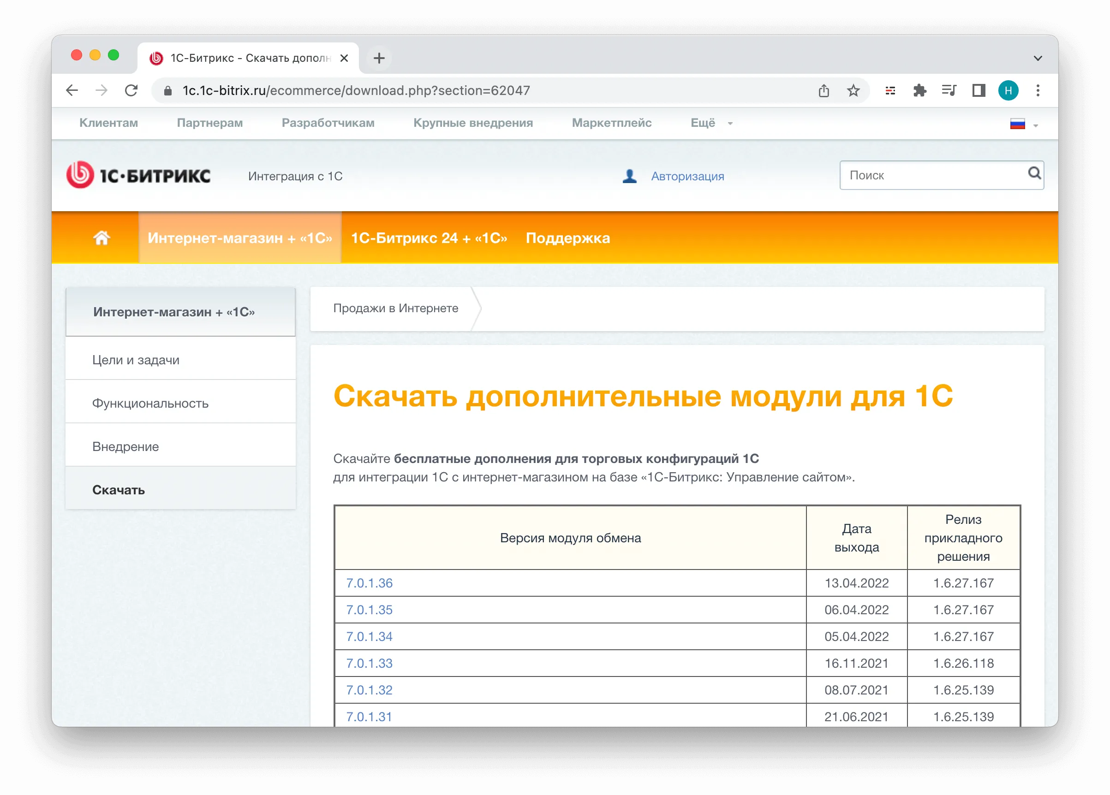Select the Поддержка tab
Viewport: 1110px width, 795px height.
pyautogui.click(x=567, y=238)
